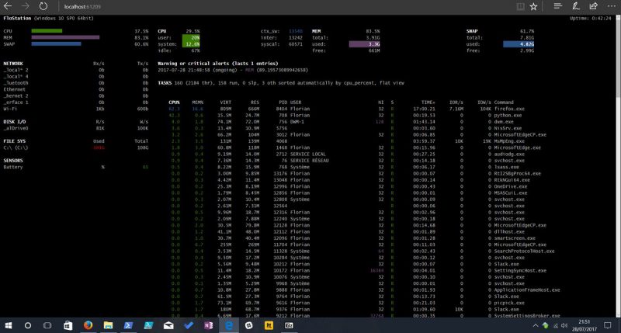Image resolution: width=621 pixels, height=333 pixels.
Task: Open the light blue PowerShell ISE taskbar icon
Action: (148, 325)
